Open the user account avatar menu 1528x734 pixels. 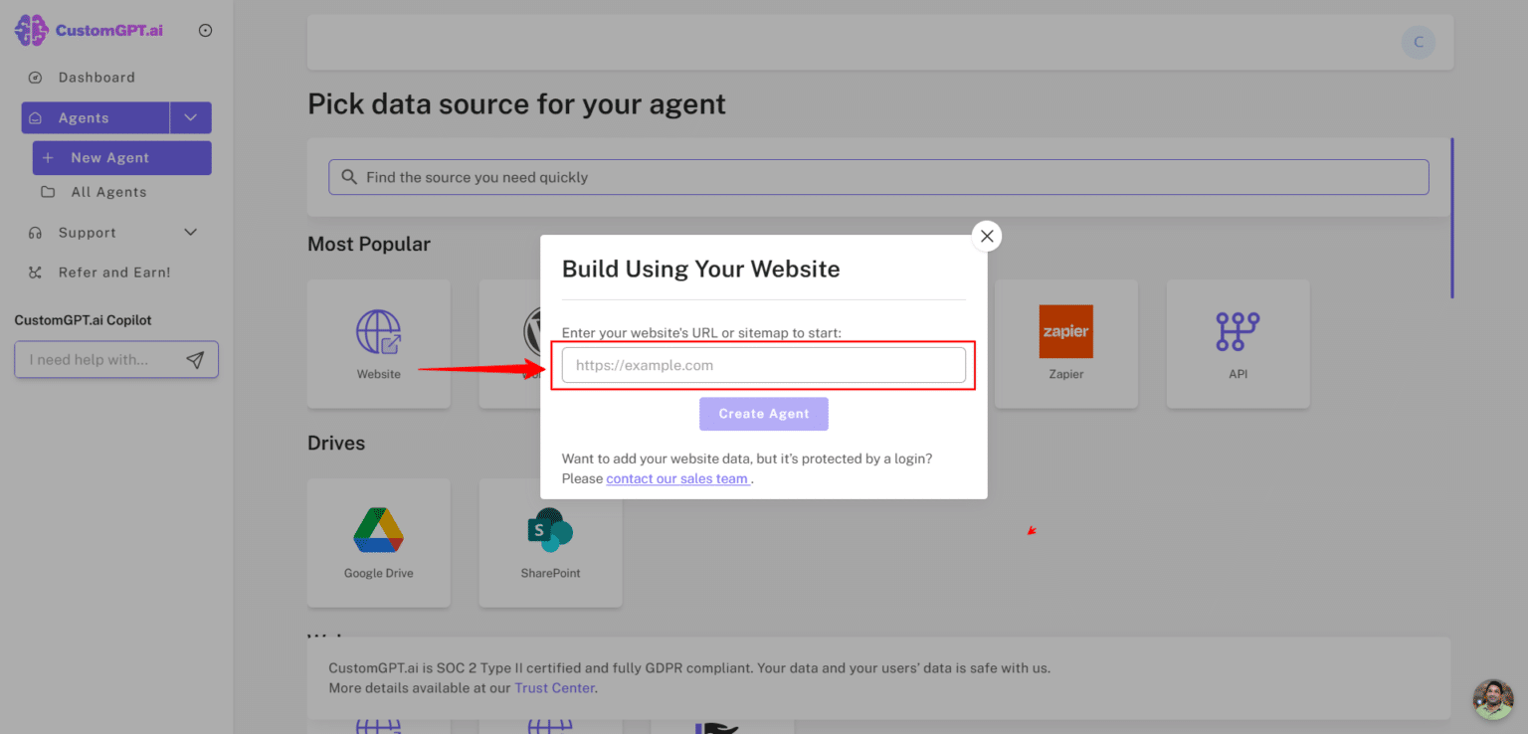(1418, 42)
